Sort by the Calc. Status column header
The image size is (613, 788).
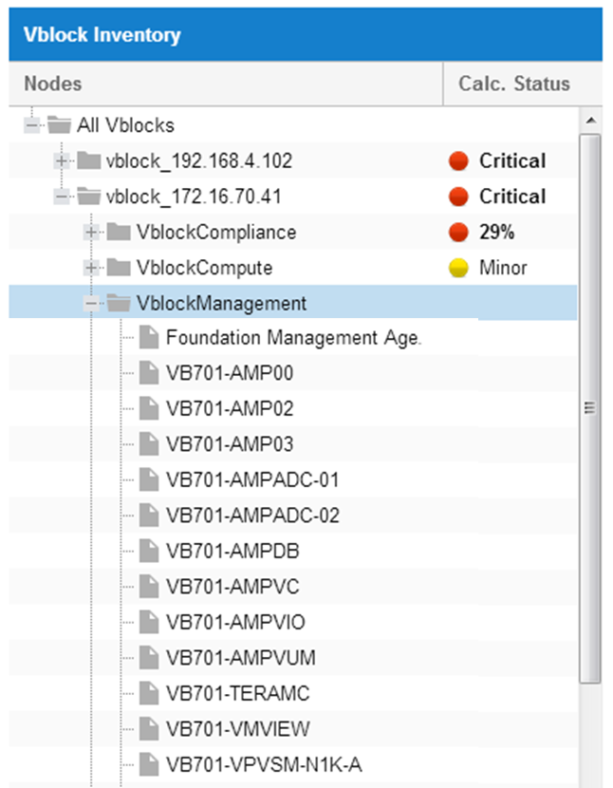click(523, 84)
